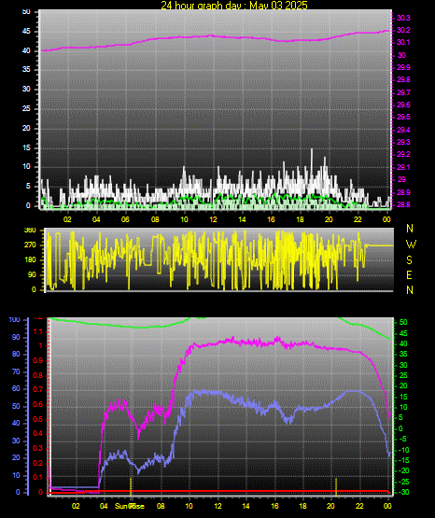Click the red 0.5 axis label
435x518 pixels.
(x=38, y=419)
